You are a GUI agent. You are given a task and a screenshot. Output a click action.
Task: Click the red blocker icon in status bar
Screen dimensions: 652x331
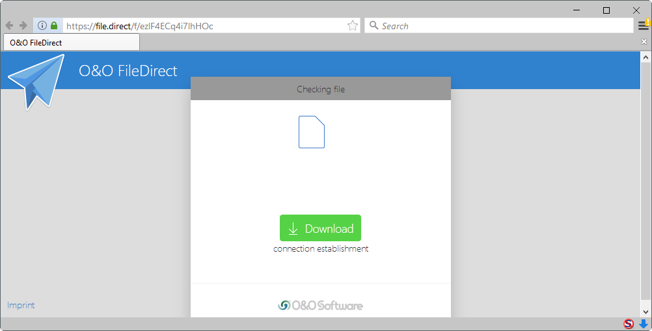629,324
